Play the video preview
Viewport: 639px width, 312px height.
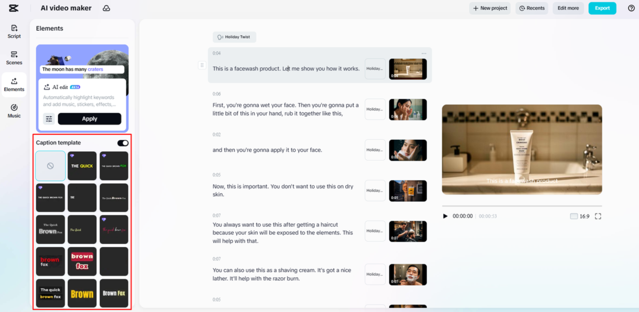point(445,216)
